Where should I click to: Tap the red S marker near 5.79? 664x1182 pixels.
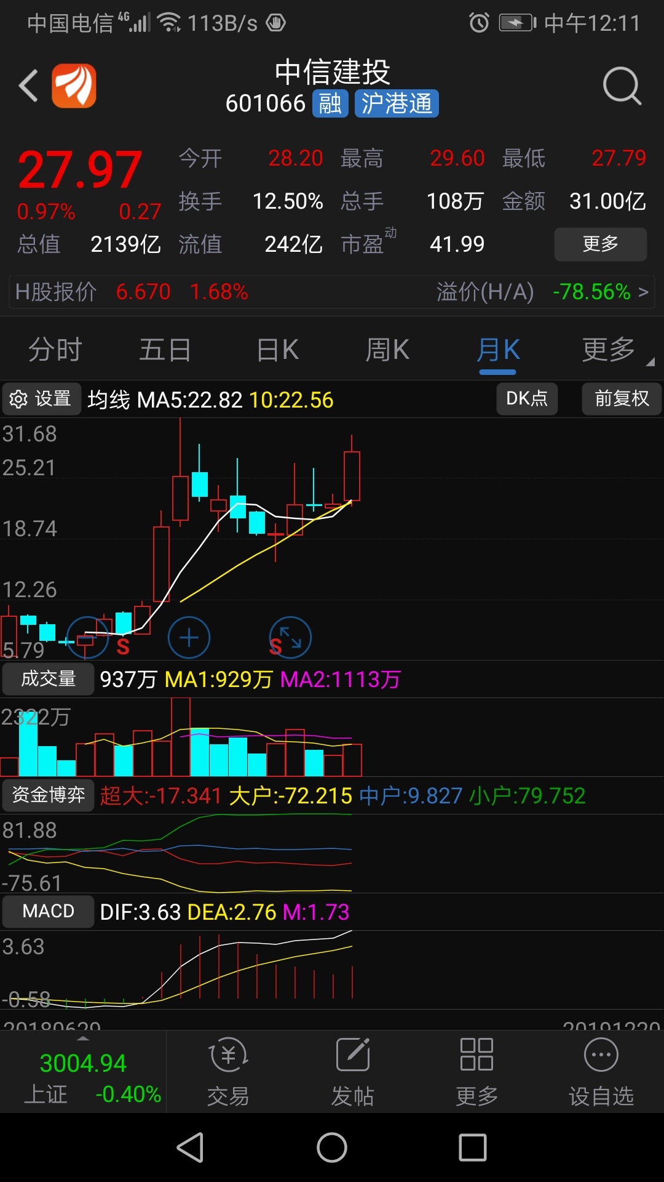pyautogui.click(x=123, y=646)
